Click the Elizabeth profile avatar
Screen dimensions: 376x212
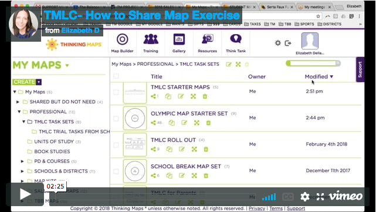(310, 41)
